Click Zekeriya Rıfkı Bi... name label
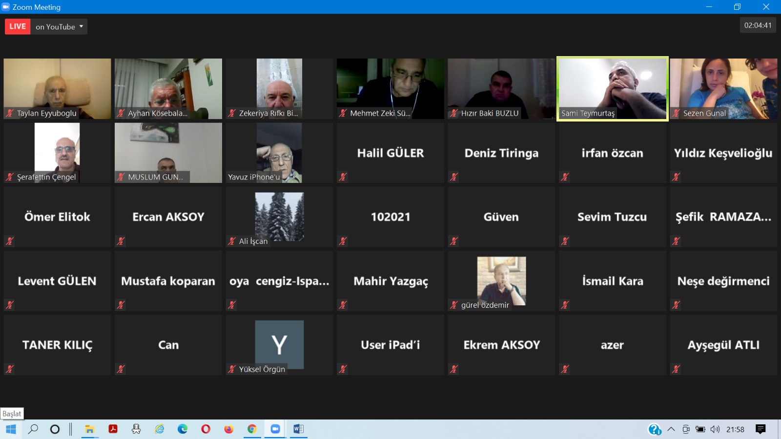 pos(268,113)
